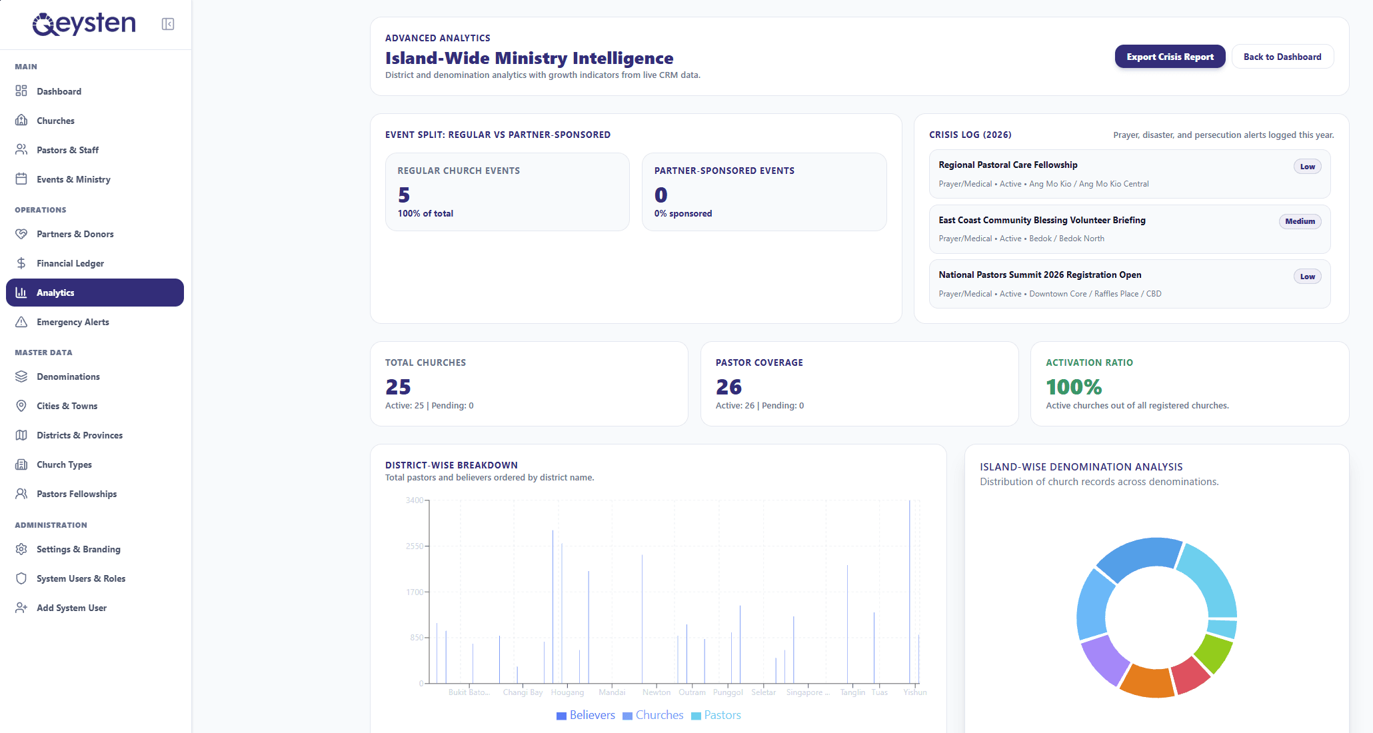The image size is (1373, 733).
Task: Open Cities & Towns map pin icon
Action: 21,405
